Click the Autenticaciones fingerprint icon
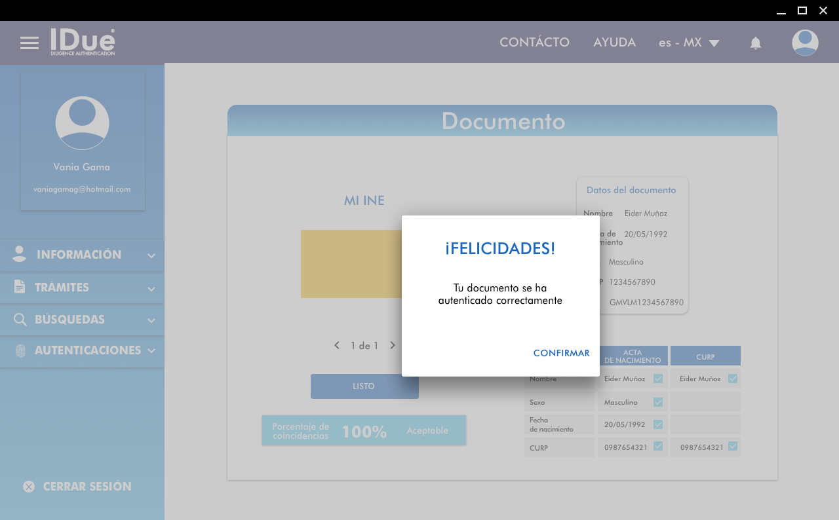The width and height of the screenshot is (839, 520). [20, 351]
